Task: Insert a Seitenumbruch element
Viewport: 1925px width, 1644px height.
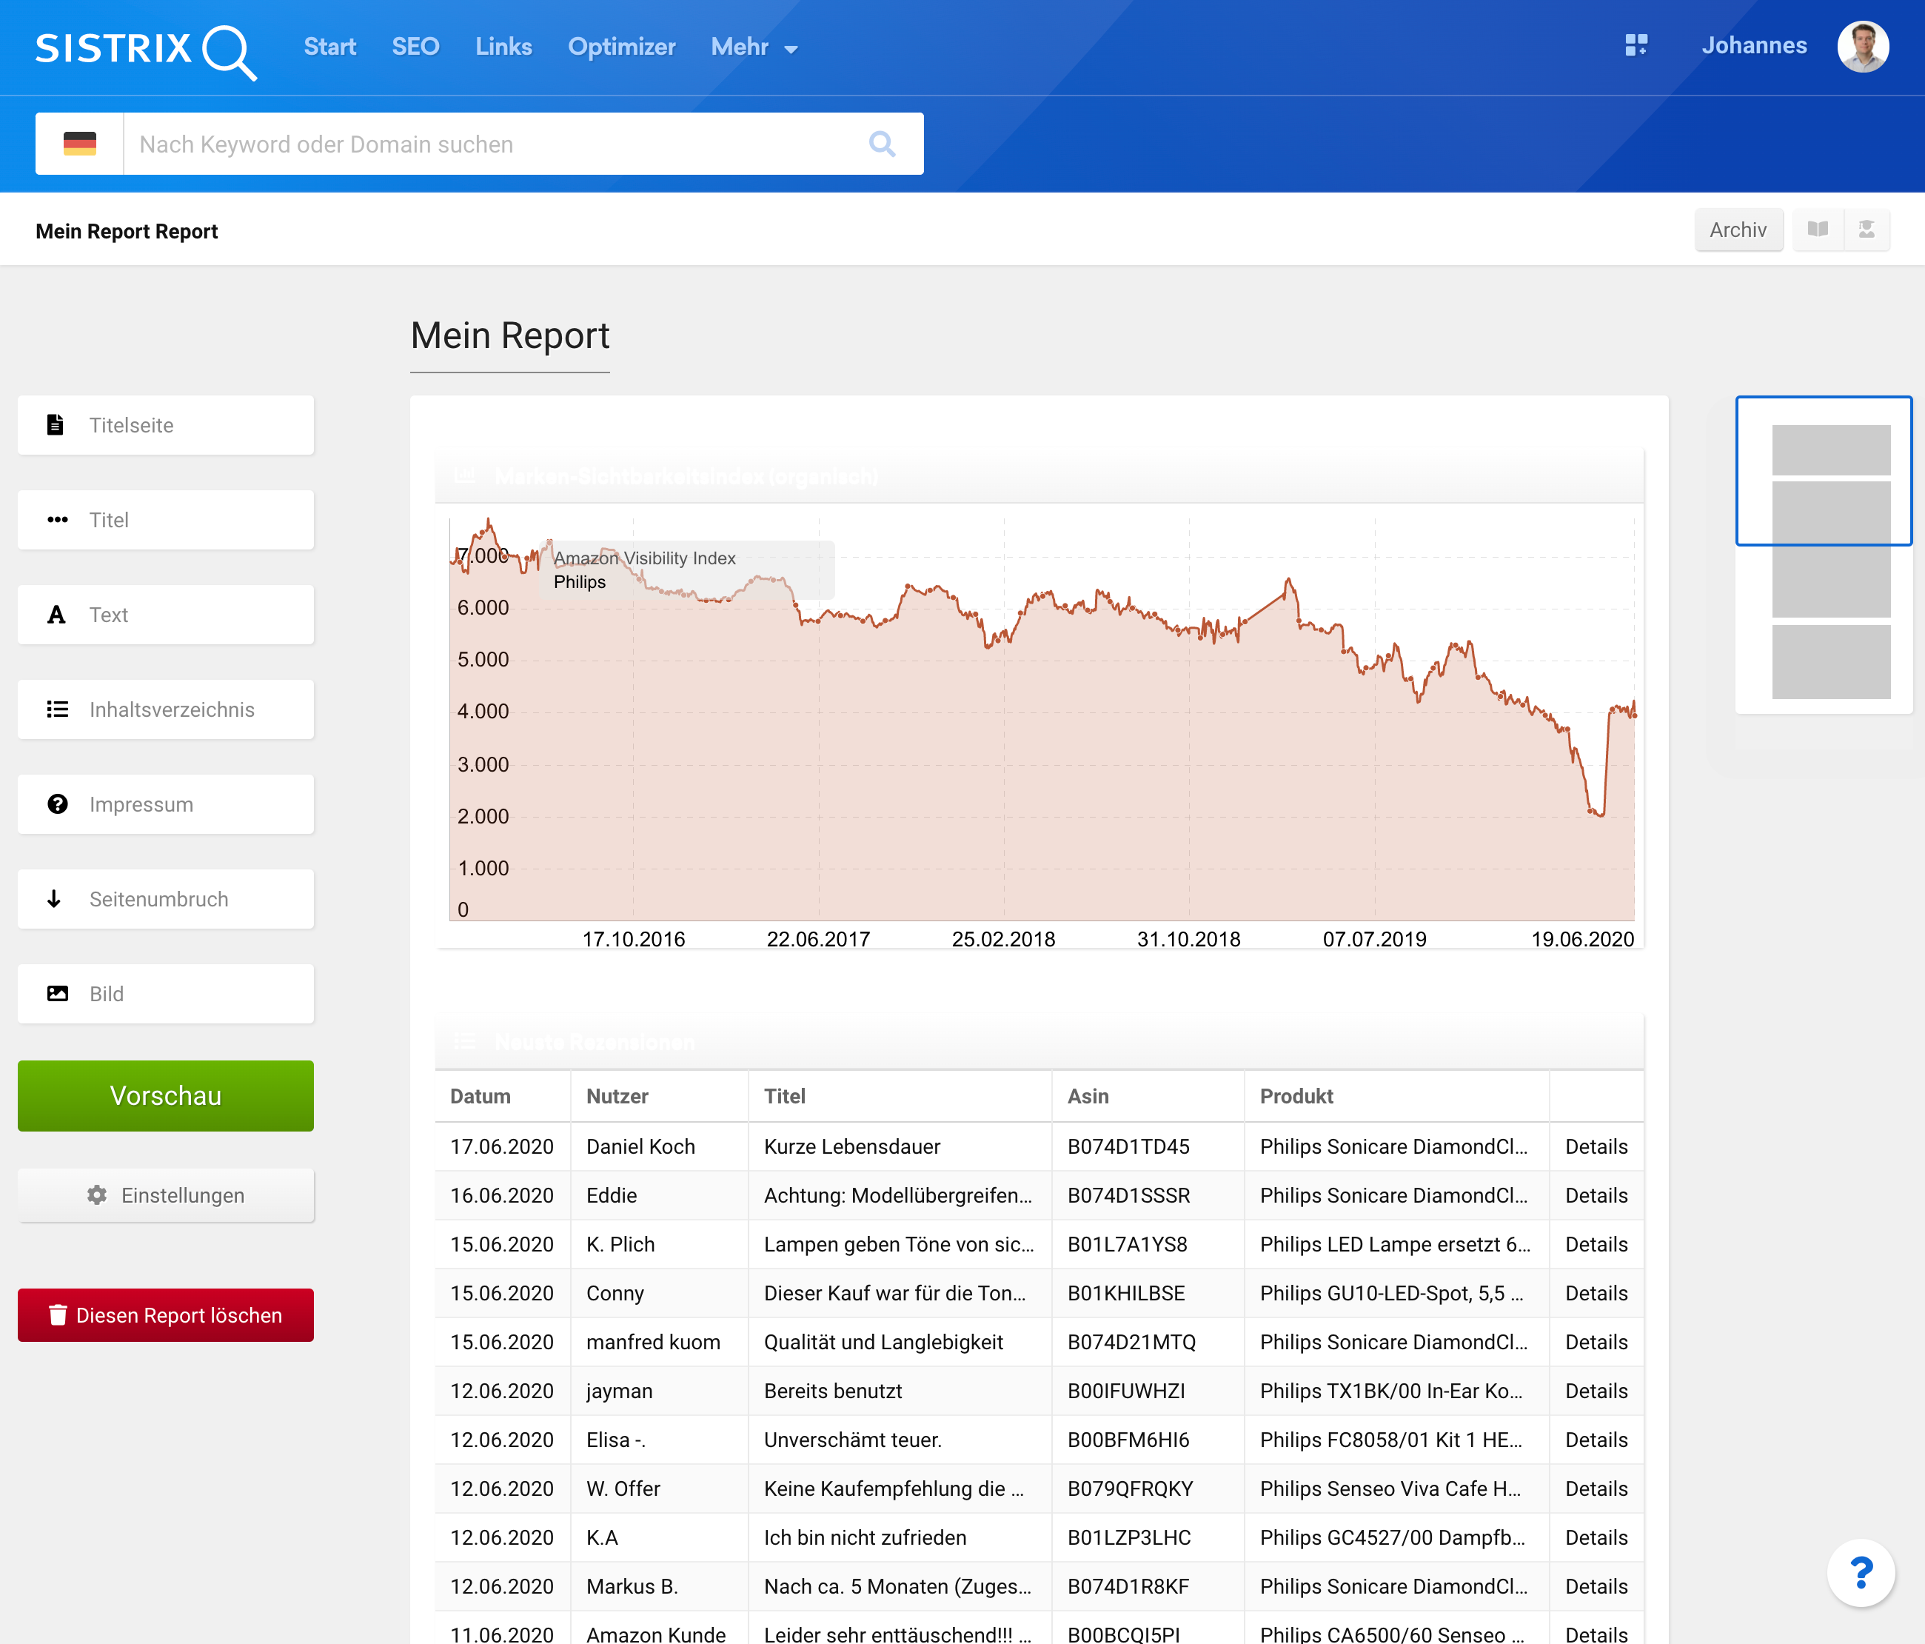Action: [x=165, y=900]
